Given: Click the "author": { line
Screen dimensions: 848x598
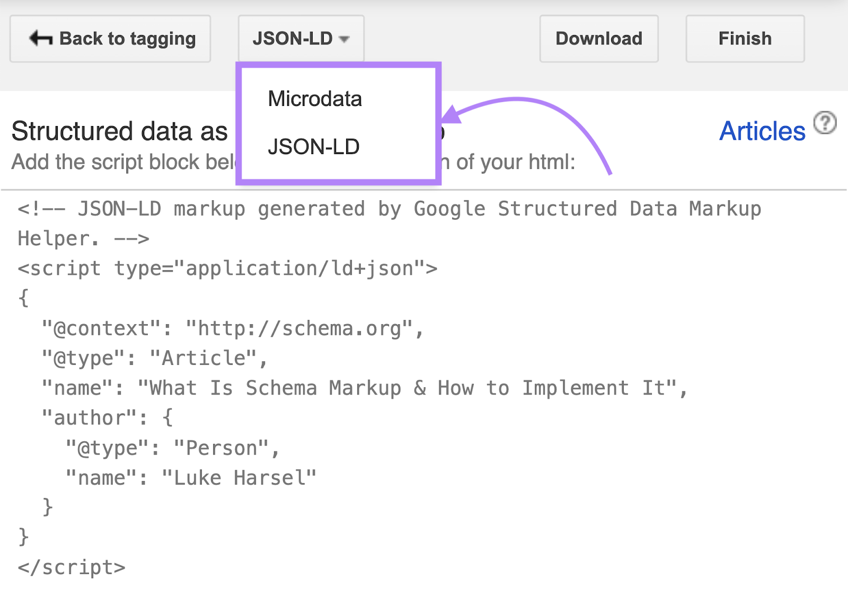Looking at the screenshot, I should click(x=108, y=418).
